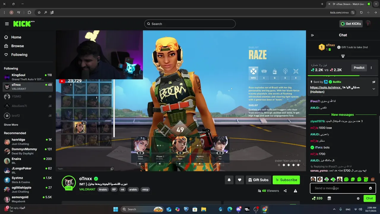Focus the Send a message field
The height and width of the screenshot is (214, 380).
[x=343, y=188]
